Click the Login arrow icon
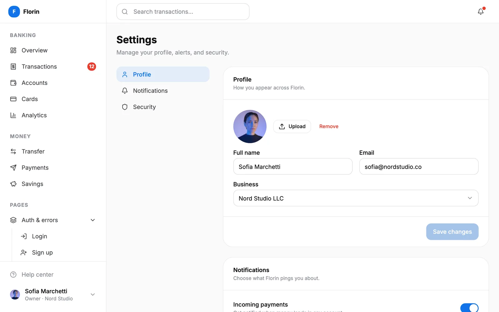This screenshot has height=312, width=499. click(24, 236)
